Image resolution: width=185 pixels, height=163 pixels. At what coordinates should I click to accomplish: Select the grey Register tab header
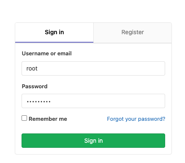133,33
